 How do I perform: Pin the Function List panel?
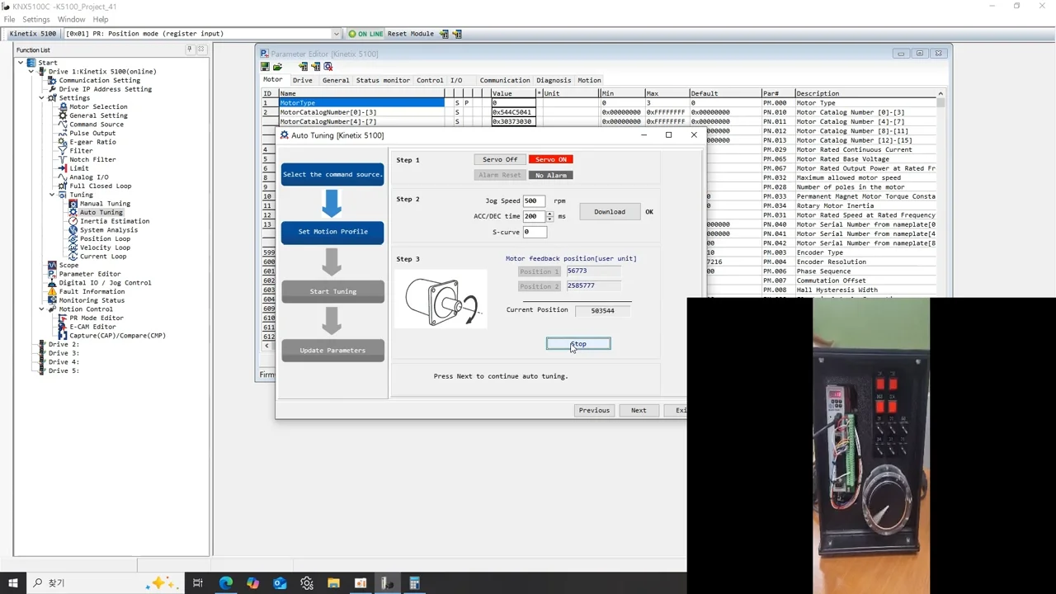(189, 49)
